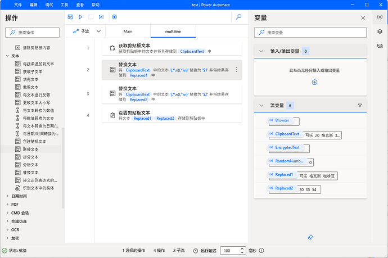Save the flow with the save icon
The width and height of the screenshot is (388, 258).
click(x=70, y=17)
